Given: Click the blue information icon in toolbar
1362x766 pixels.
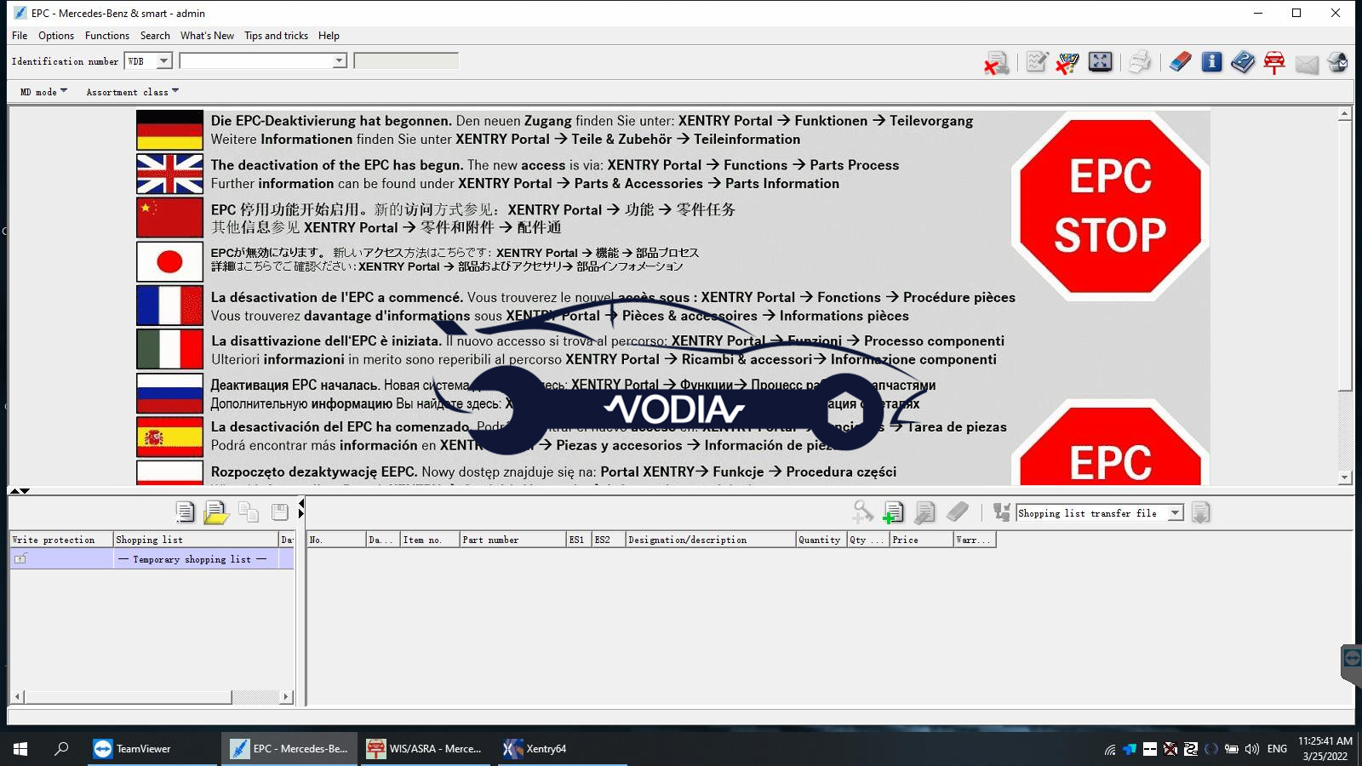Looking at the screenshot, I should (x=1211, y=62).
